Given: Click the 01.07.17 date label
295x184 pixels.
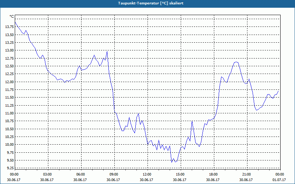Looking at the screenshot, I should [279, 180].
